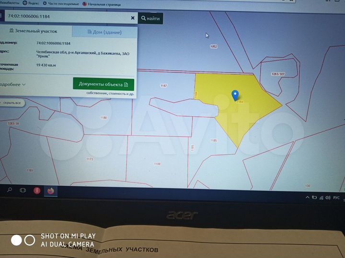Open the Яндекс bookmark
345x258 pixels.
pyautogui.click(x=31, y=3)
